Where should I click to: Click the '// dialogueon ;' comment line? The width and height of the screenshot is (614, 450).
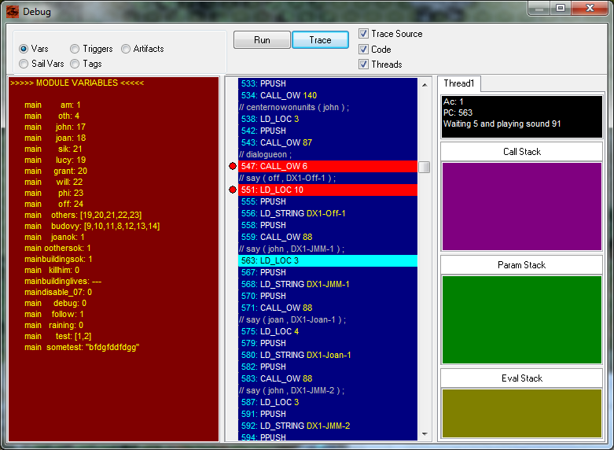pyautogui.click(x=328, y=154)
